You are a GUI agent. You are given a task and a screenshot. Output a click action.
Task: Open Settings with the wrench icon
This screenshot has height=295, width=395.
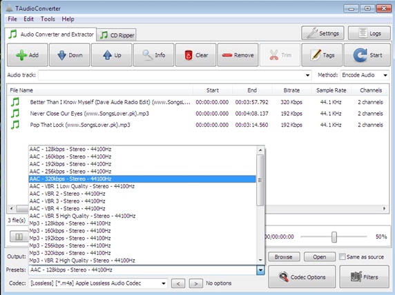312,33
